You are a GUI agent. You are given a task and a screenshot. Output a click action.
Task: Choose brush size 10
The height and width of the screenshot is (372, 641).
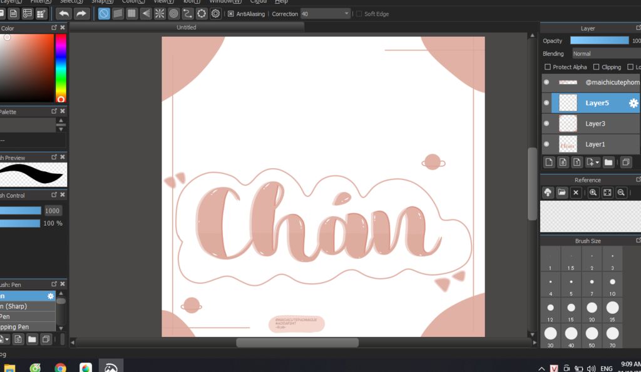(612, 284)
